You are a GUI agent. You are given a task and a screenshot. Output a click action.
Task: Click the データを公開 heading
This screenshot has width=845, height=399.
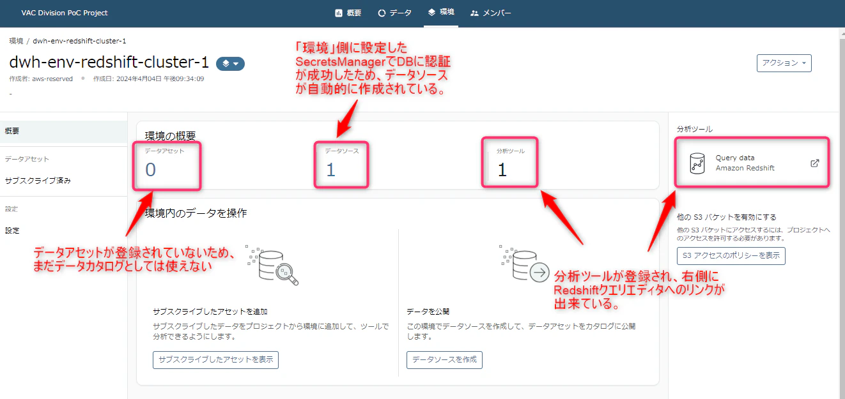point(428,312)
